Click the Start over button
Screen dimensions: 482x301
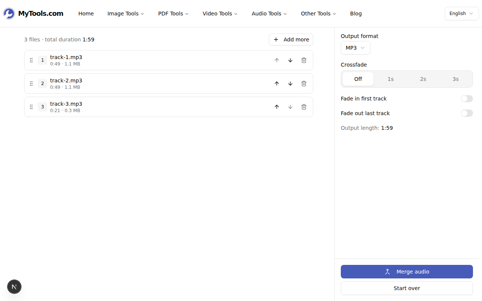[x=407, y=288]
